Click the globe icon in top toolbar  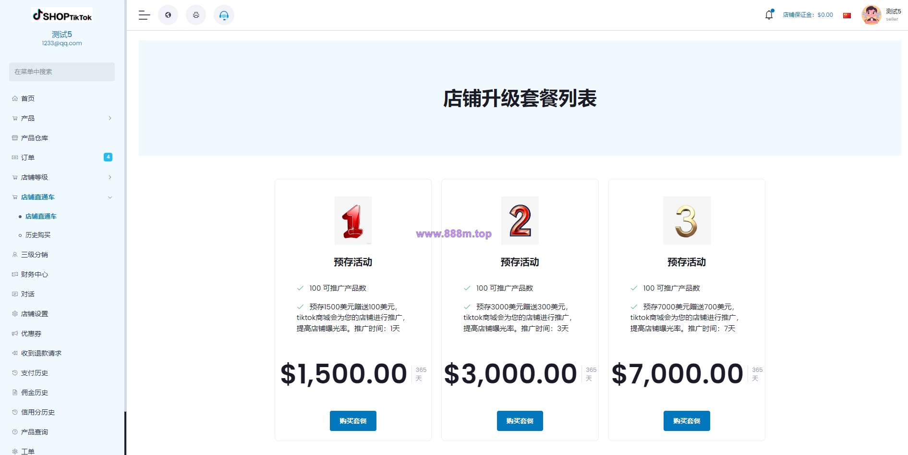pyautogui.click(x=168, y=15)
